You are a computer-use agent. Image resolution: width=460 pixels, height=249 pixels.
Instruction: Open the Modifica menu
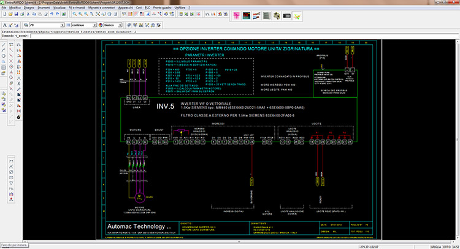point(15,7)
